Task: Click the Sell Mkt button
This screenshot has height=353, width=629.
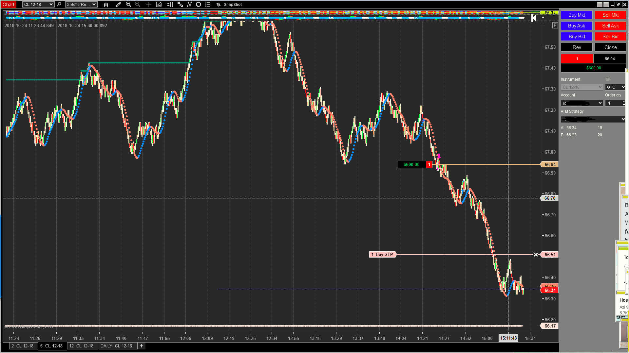Action: pyautogui.click(x=610, y=15)
